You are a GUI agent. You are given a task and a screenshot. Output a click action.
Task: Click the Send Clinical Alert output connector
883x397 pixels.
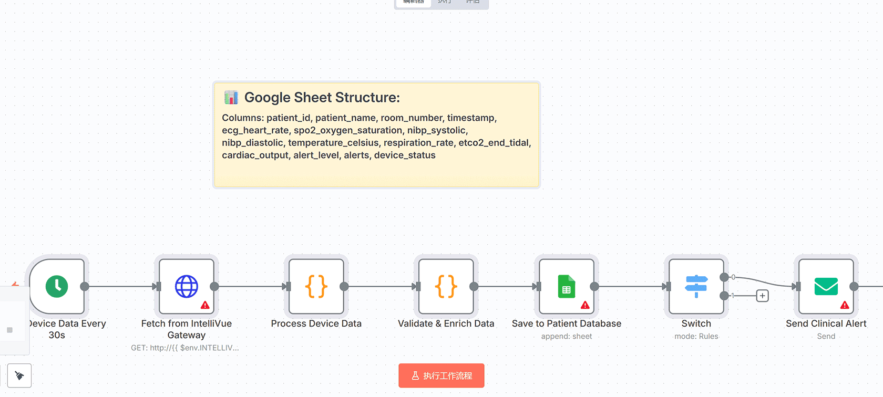(854, 286)
